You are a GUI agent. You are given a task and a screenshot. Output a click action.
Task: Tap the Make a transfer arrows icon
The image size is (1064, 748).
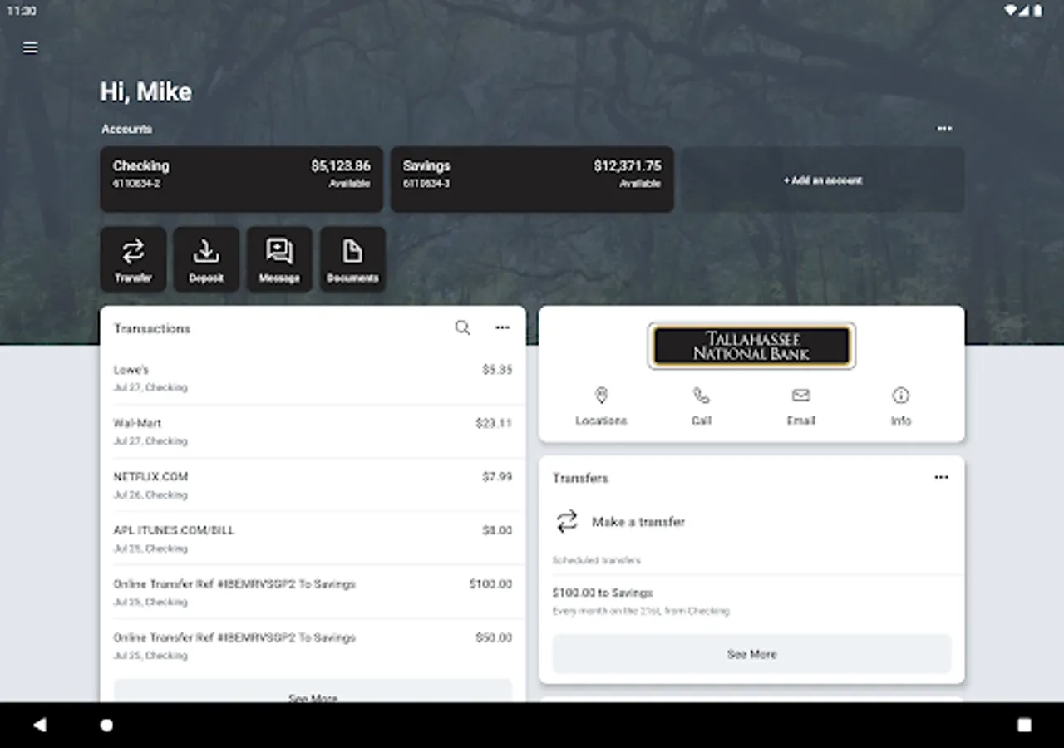[567, 522]
